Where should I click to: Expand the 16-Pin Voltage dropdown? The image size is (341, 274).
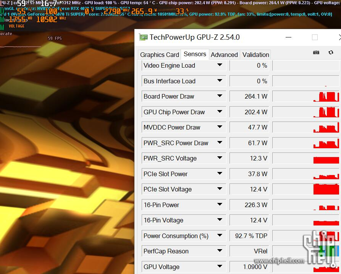[x=220, y=219]
